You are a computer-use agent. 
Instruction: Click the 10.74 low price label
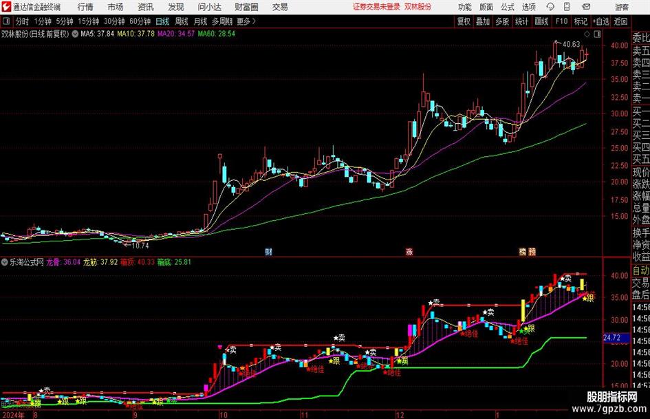point(140,246)
